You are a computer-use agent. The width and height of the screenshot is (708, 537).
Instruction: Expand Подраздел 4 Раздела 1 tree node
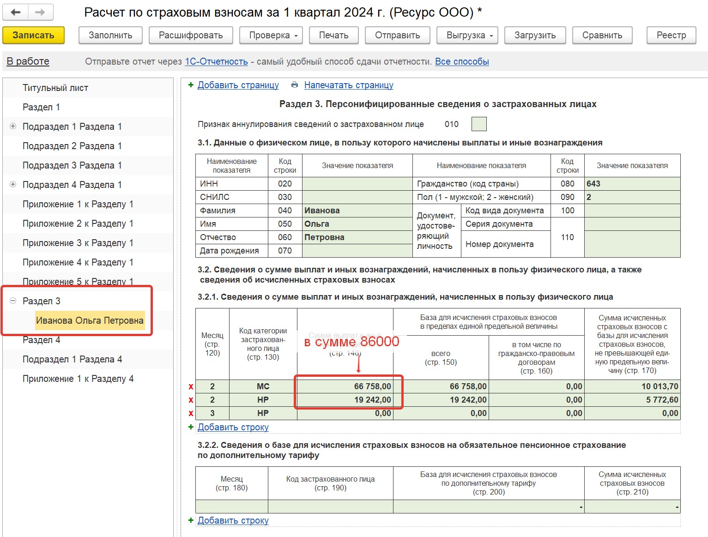pyautogui.click(x=13, y=184)
